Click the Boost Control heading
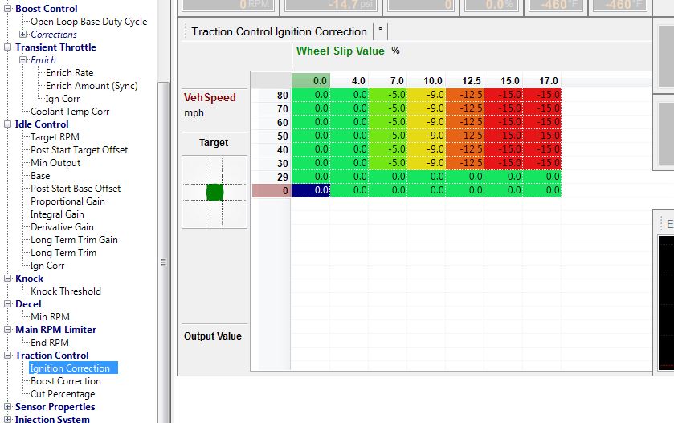The width and height of the screenshot is (674, 423). tap(47, 9)
